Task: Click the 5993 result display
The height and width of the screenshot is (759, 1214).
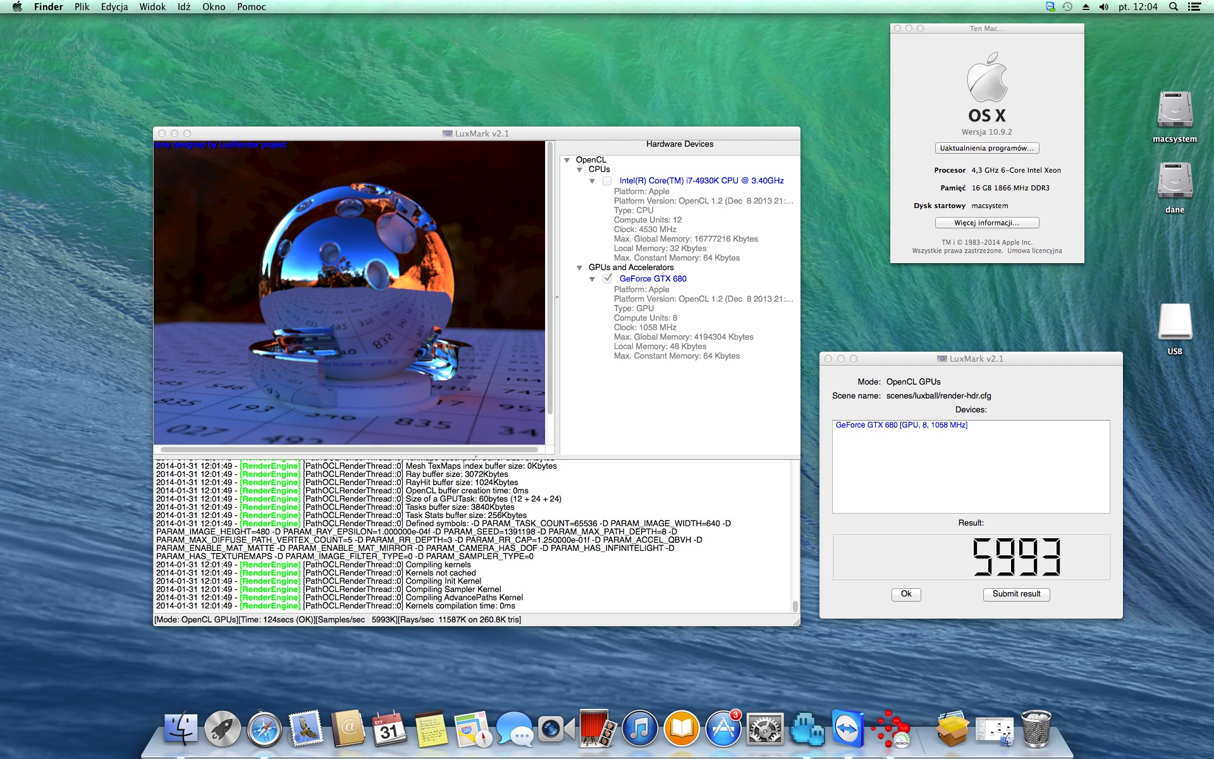Action: pos(971,557)
